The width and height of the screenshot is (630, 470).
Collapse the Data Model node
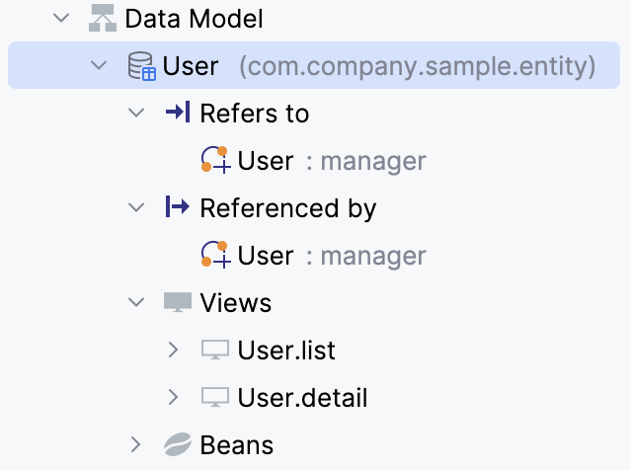(x=61, y=18)
